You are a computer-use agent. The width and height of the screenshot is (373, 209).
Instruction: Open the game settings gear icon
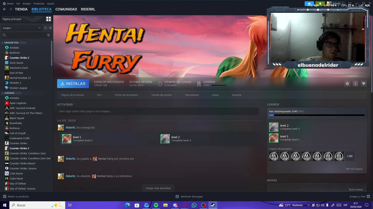(347, 84)
